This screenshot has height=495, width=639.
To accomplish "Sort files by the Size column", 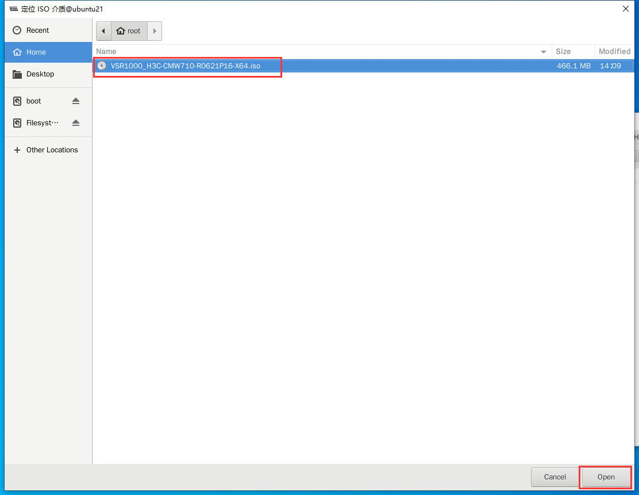I will coord(573,51).
